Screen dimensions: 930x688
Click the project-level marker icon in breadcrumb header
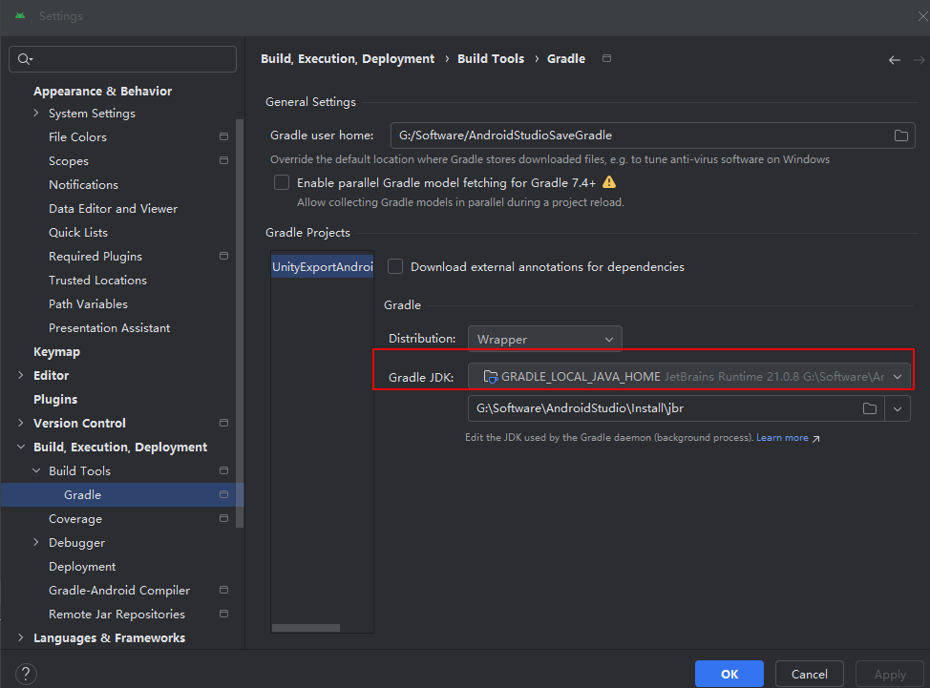pos(606,58)
